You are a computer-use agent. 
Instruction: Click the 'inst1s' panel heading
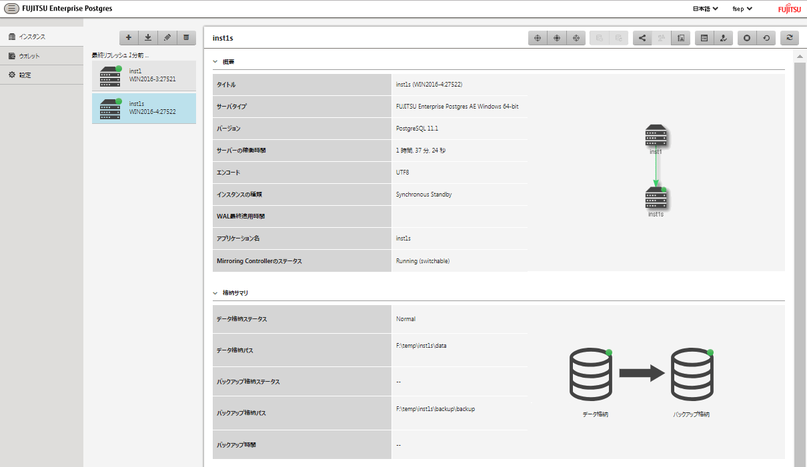(223, 38)
